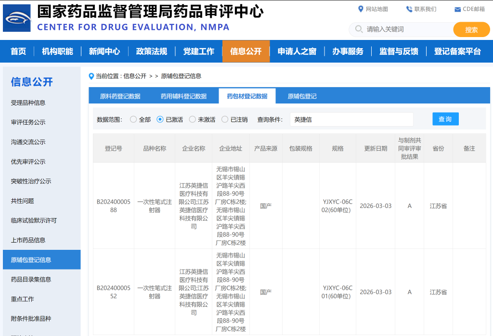Click the blue 查询 button

tap(445, 119)
